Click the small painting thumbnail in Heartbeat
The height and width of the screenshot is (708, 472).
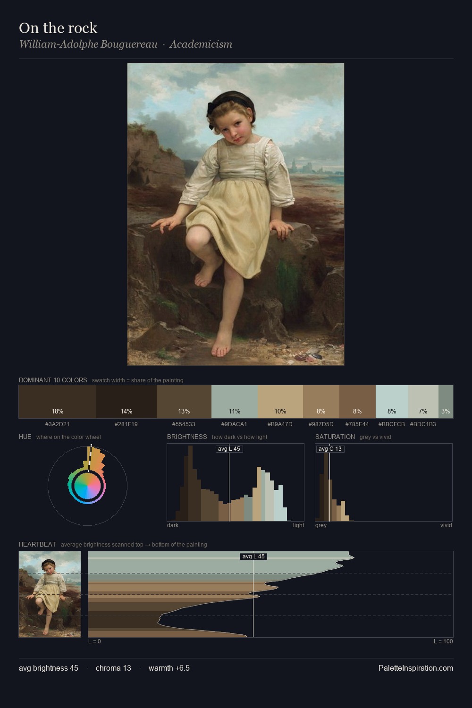coord(50,594)
